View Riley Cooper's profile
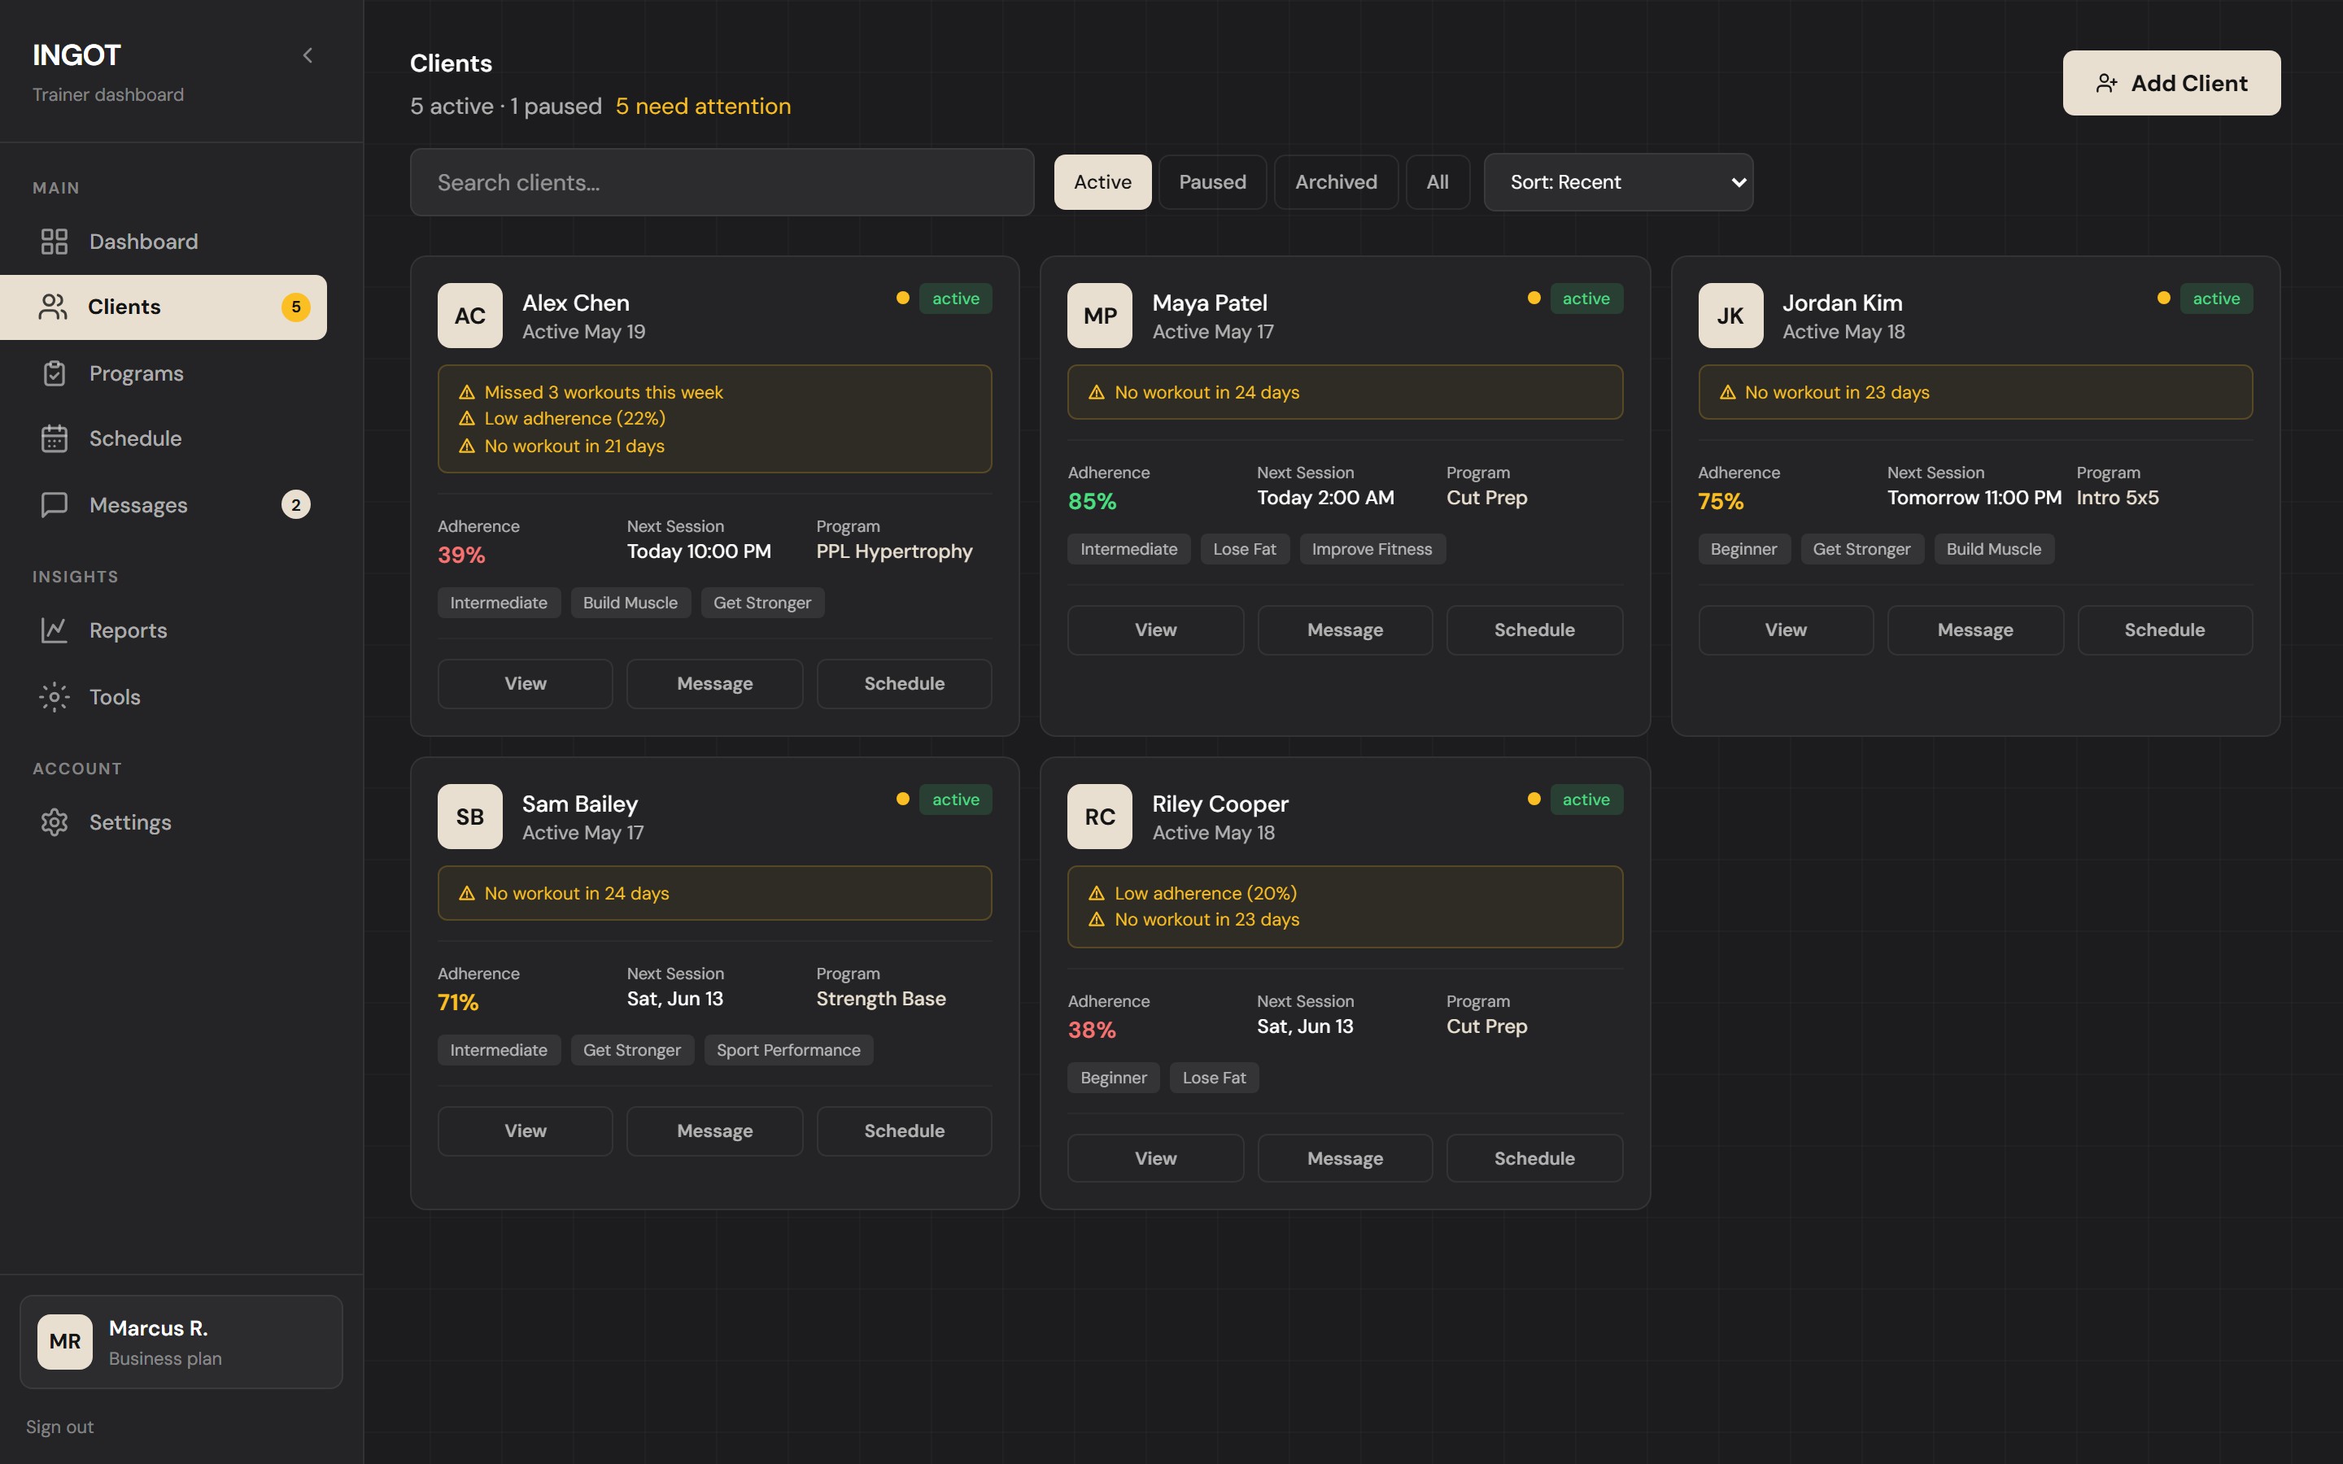Image resolution: width=2343 pixels, height=1464 pixels. point(1155,1158)
